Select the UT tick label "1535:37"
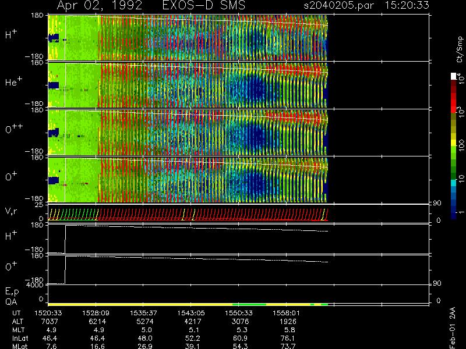Image resolution: width=466 pixels, height=349 pixels. point(143,313)
